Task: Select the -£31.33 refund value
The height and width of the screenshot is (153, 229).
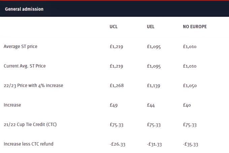Action: (155, 144)
